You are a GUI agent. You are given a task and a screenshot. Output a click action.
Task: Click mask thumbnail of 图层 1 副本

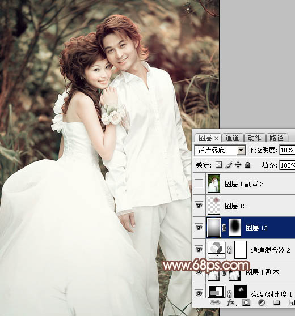[235, 275]
